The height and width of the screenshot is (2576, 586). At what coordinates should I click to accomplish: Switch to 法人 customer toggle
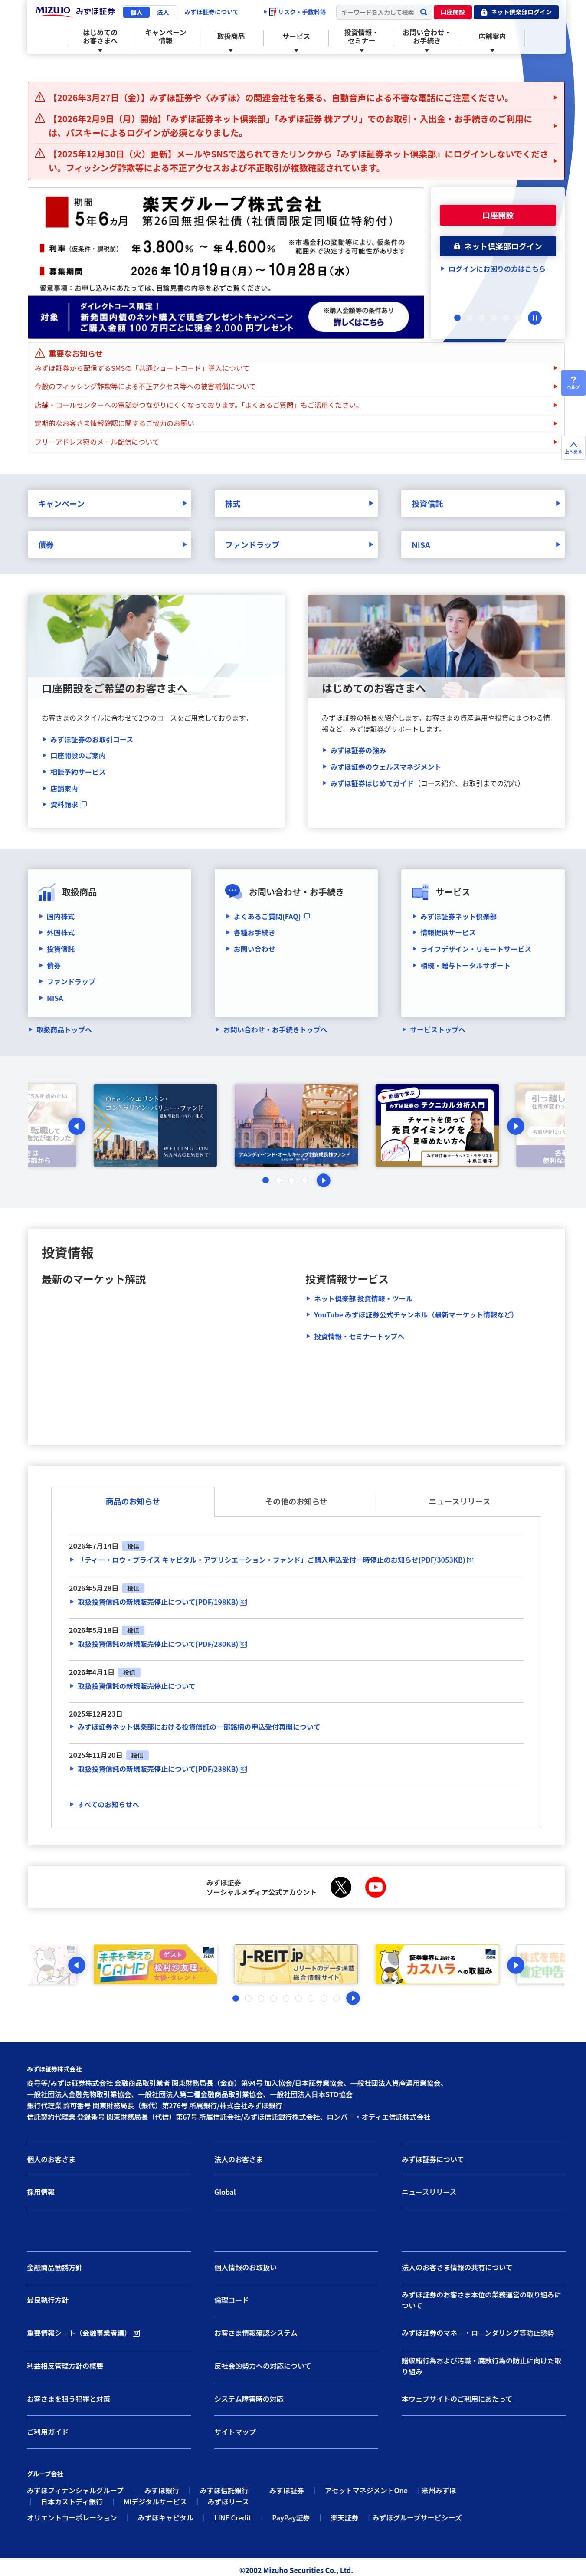click(163, 12)
